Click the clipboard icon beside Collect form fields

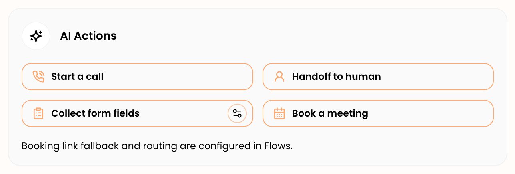click(38, 113)
